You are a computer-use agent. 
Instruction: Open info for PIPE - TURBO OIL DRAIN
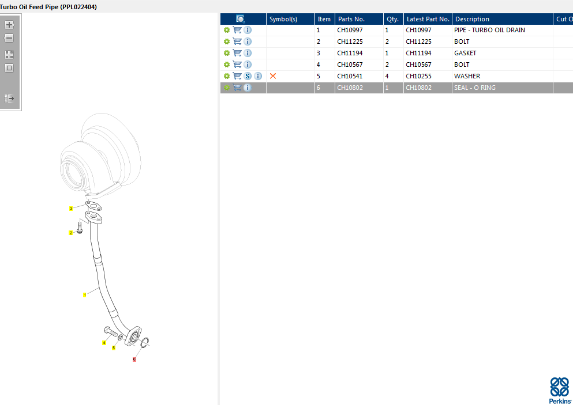[x=248, y=30]
